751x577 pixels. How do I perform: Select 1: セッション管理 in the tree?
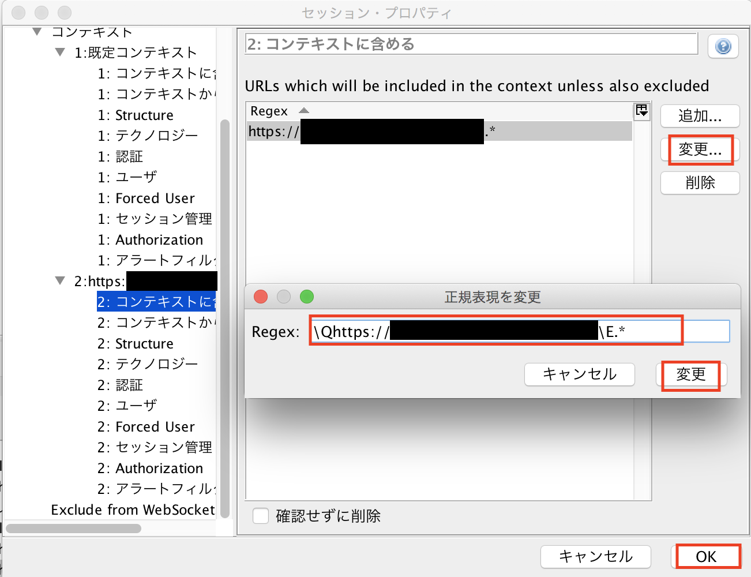tap(155, 219)
